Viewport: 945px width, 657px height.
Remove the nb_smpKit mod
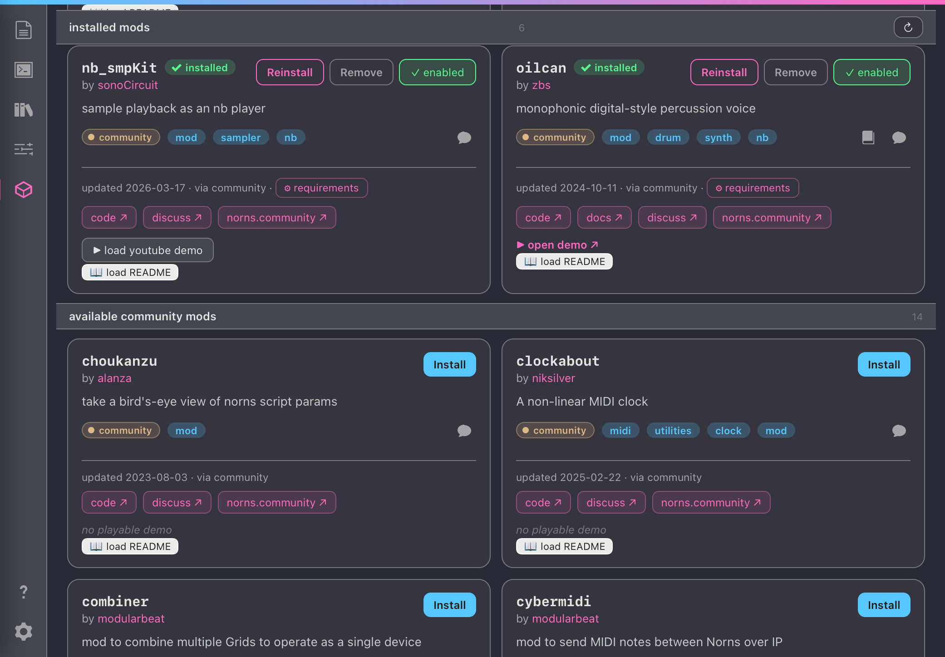pyautogui.click(x=361, y=72)
